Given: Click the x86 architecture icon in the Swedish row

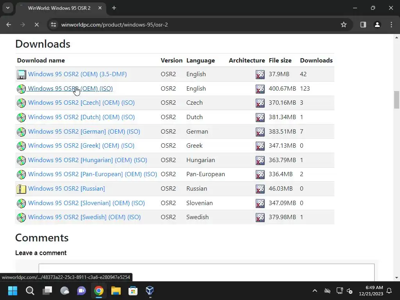Looking at the screenshot, I should click(x=260, y=217).
